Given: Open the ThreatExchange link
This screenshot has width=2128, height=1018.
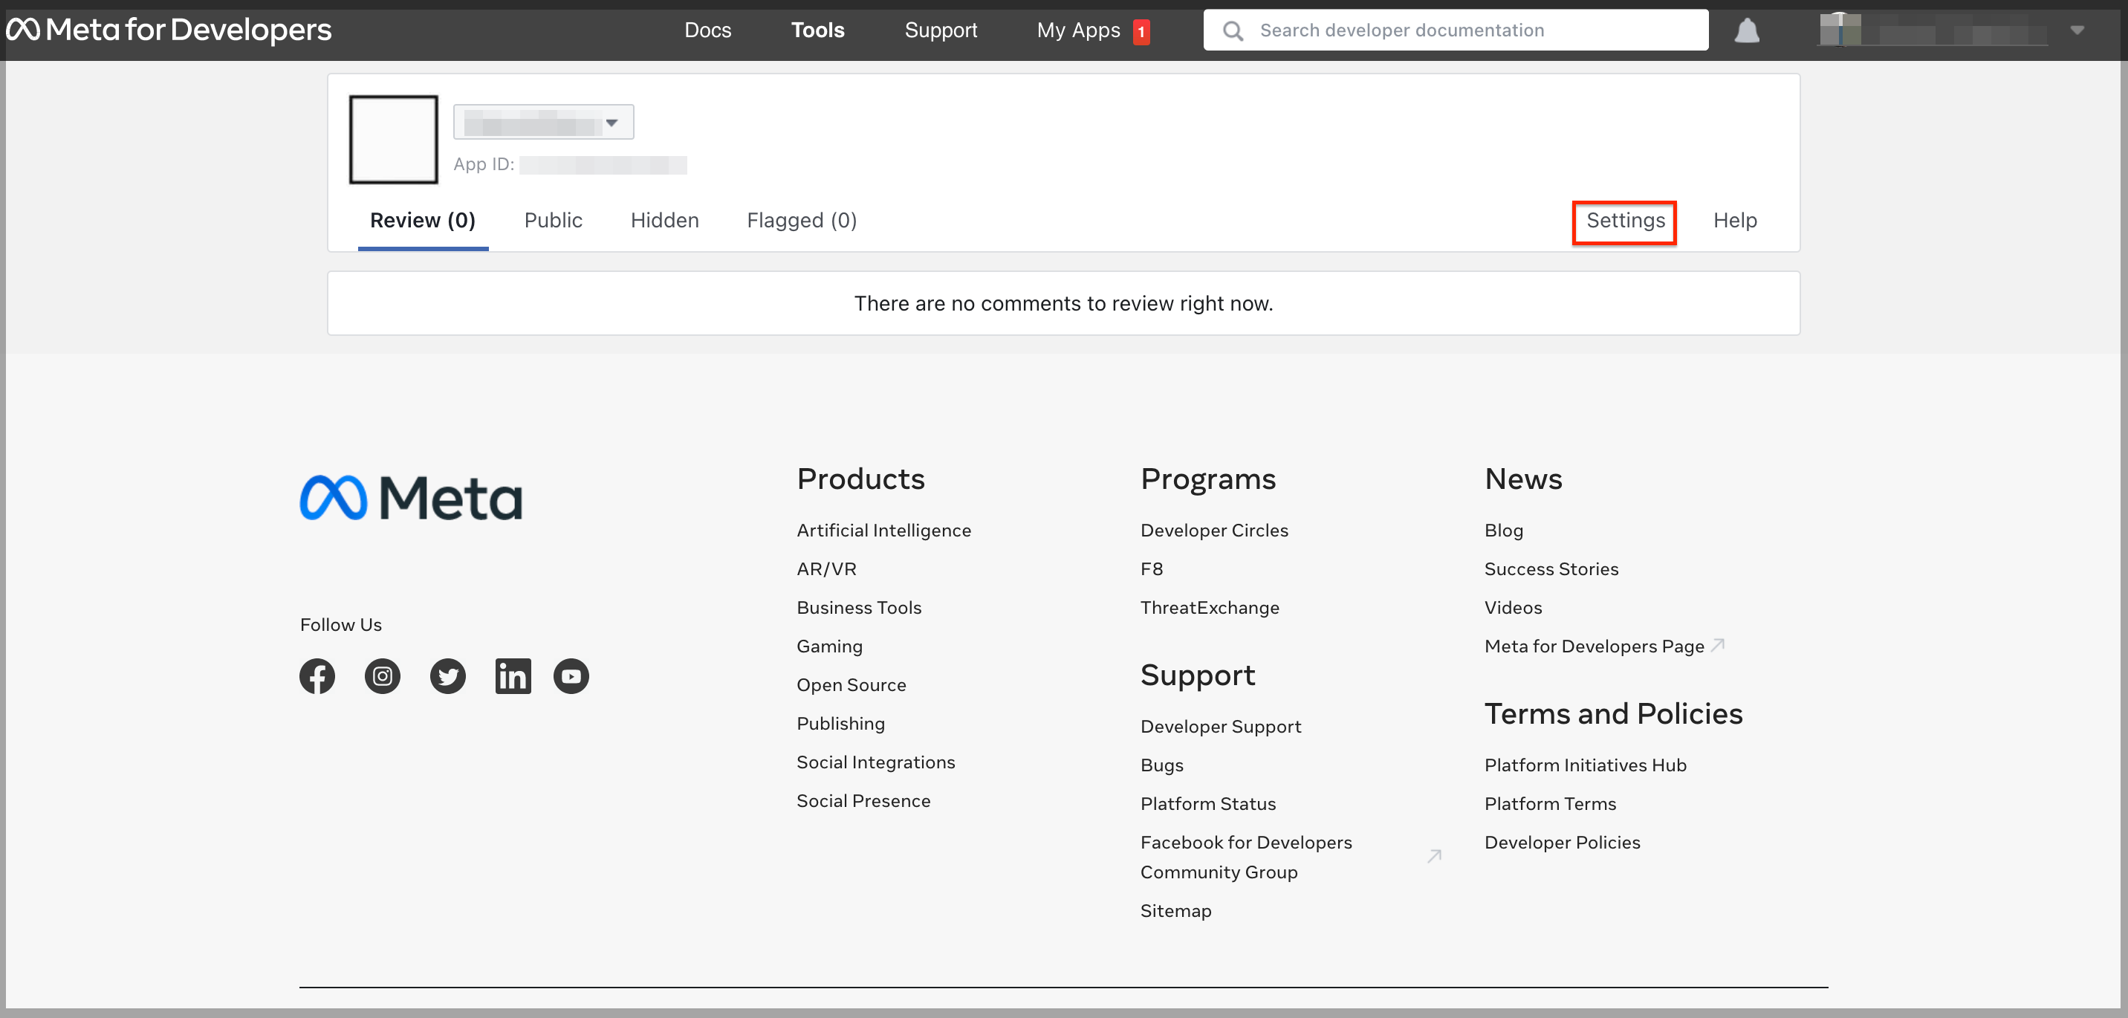Looking at the screenshot, I should pyautogui.click(x=1210, y=607).
